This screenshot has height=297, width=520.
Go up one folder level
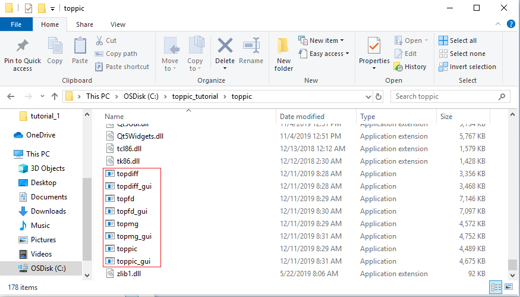pyautogui.click(x=55, y=96)
